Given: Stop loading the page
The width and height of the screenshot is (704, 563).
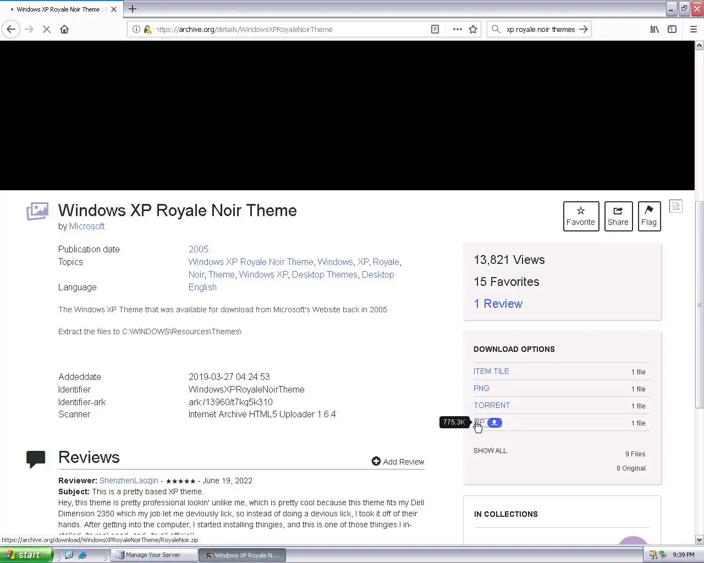Looking at the screenshot, I should (47, 29).
